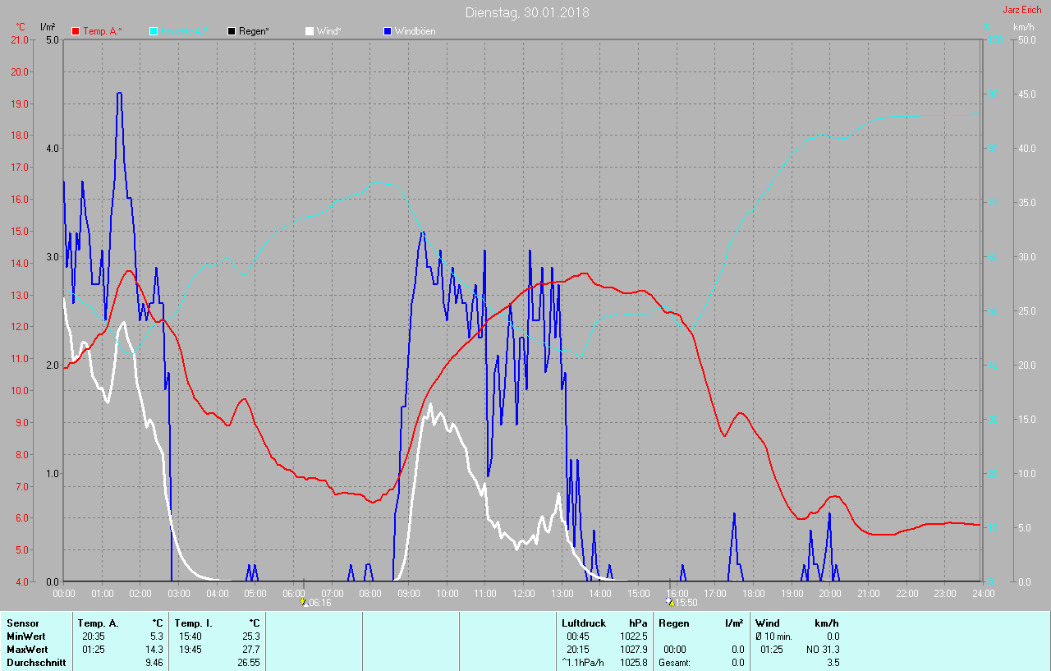1051x671 pixels.
Task: Click the Jarz Erich author text
Action: (x=1021, y=10)
